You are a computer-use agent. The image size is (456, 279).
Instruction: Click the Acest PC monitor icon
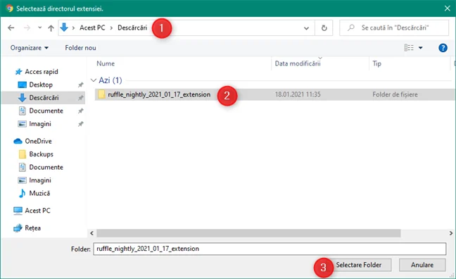tap(18, 211)
